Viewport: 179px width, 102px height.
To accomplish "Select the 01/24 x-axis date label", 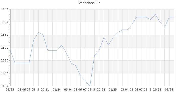I will (x=57, y=90).
